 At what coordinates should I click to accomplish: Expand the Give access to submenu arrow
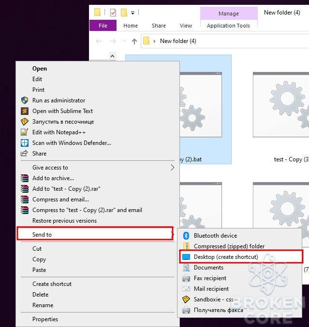pos(172,168)
